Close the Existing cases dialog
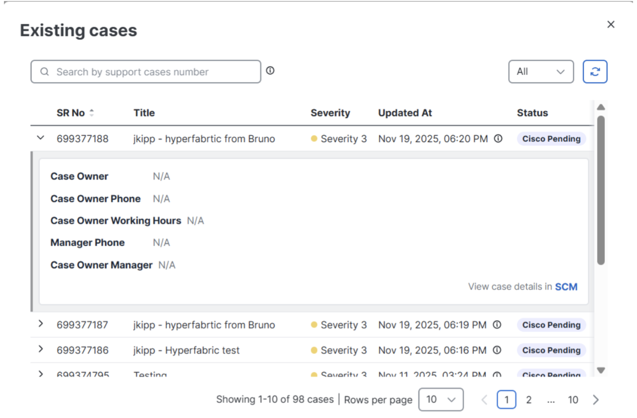Screen dimensions: 637x418 [611, 25]
